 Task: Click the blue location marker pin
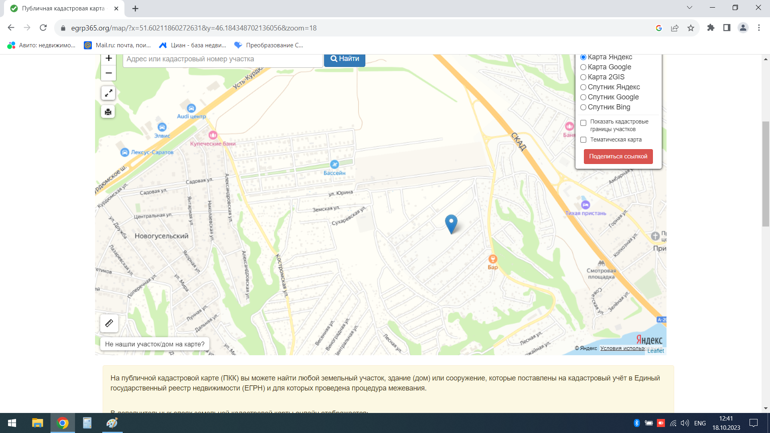tap(451, 223)
